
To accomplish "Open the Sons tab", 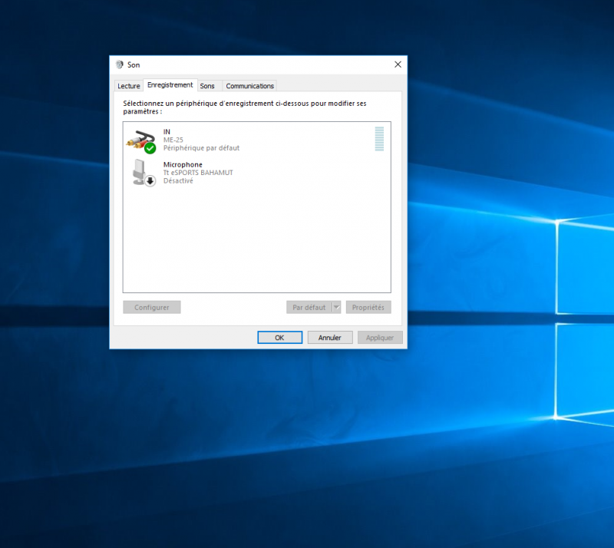I will 207,86.
